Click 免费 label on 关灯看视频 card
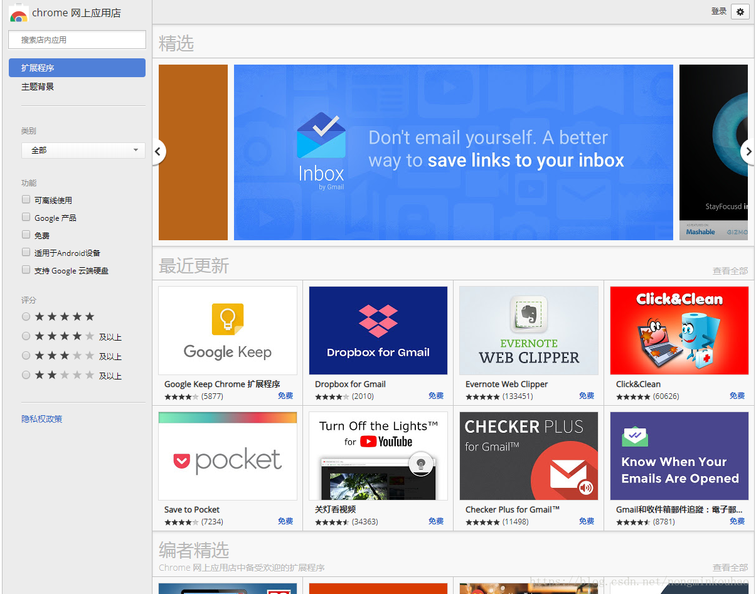 (436, 521)
